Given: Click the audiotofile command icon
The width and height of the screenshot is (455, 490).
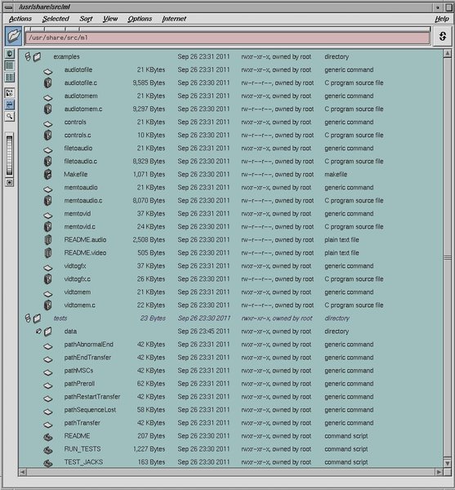Looking at the screenshot, I should pyautogui.click(x=48, y=72).
